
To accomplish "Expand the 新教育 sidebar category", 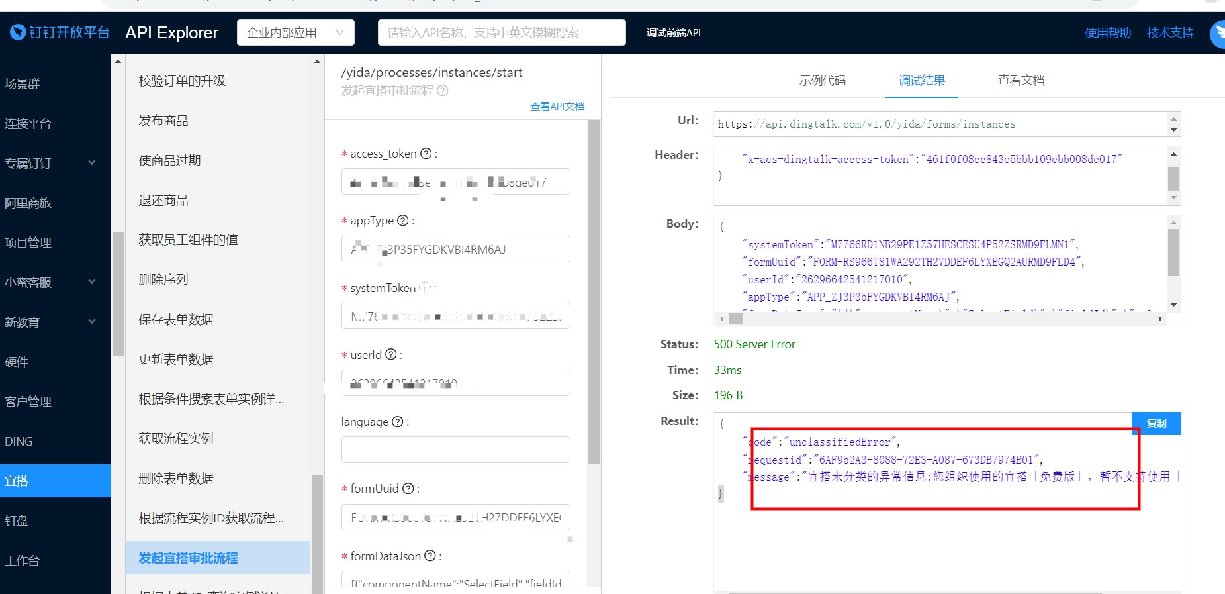I will (92, 322).
